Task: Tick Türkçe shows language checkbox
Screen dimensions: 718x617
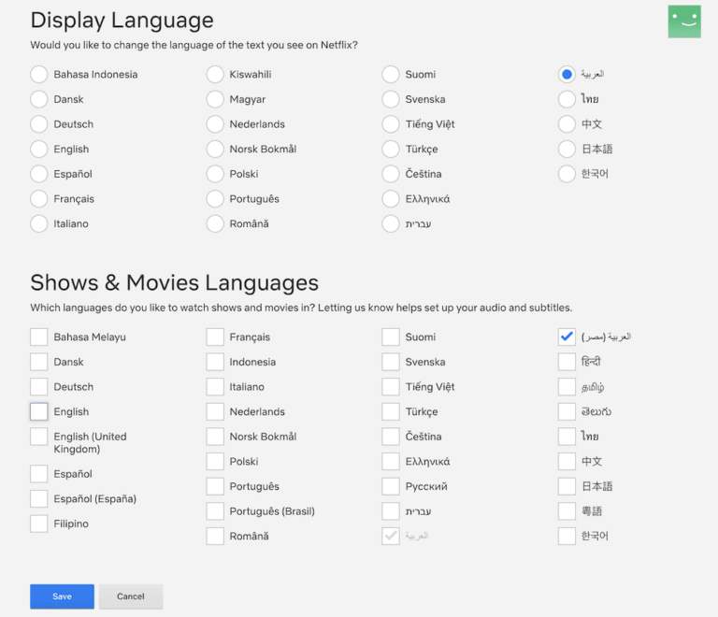Action: [391, 411]
